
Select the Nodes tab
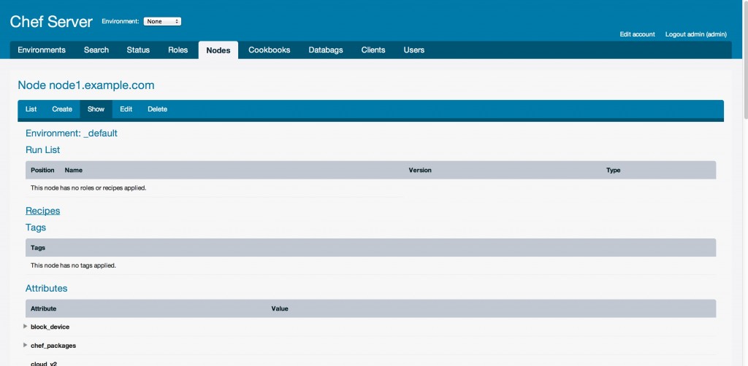click(x=218, y=50)
